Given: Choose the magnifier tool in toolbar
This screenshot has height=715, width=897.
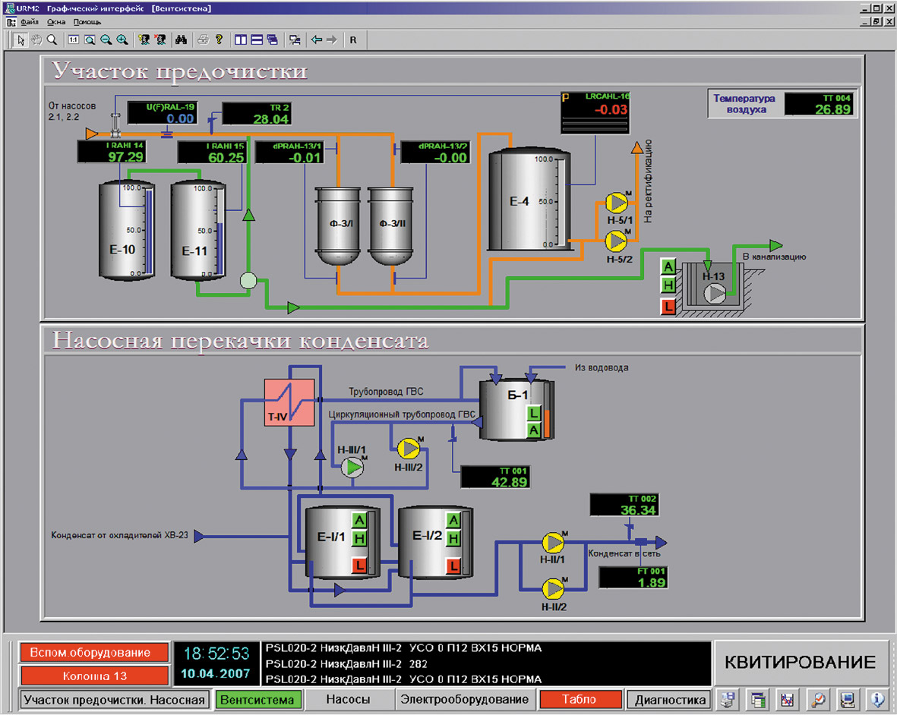Looking at the screenshot, I should point(52,40).
